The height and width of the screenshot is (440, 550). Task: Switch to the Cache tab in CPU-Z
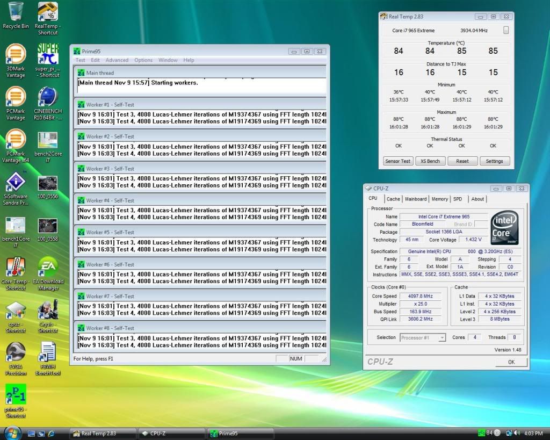(393, 199)
